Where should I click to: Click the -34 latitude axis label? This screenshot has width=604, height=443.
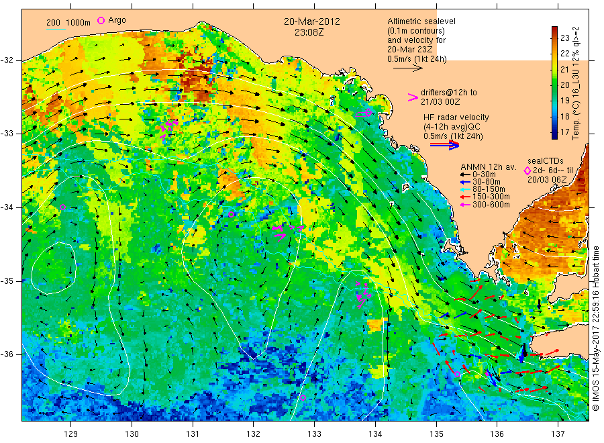pyautogui.click(x=7, y=207)
